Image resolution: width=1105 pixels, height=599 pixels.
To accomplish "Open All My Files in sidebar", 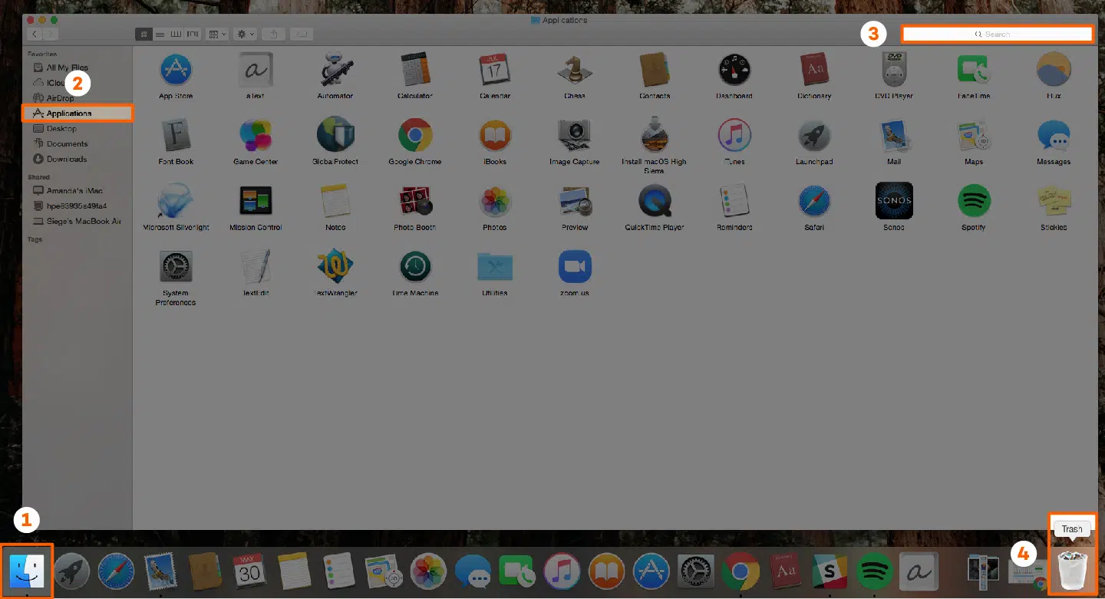I will click(68, 67).
